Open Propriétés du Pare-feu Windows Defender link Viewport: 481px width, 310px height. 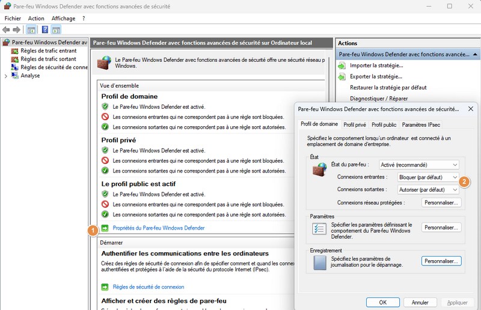click(159, 228)
